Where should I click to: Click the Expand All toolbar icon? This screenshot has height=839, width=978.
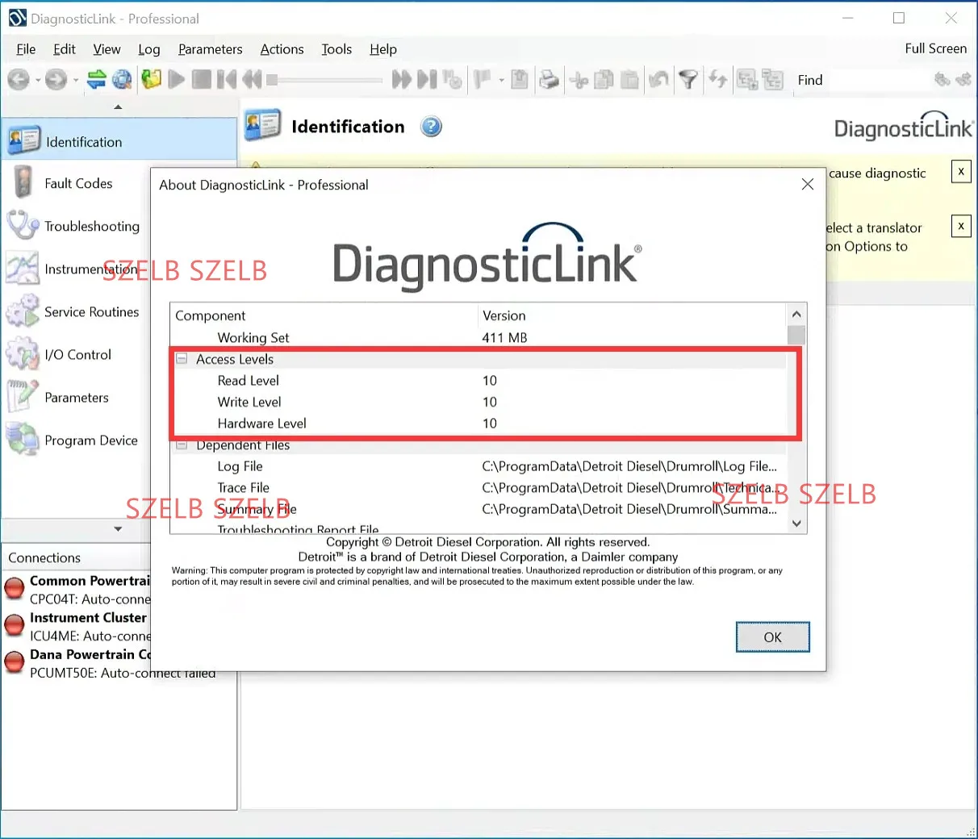pos(747,79)
